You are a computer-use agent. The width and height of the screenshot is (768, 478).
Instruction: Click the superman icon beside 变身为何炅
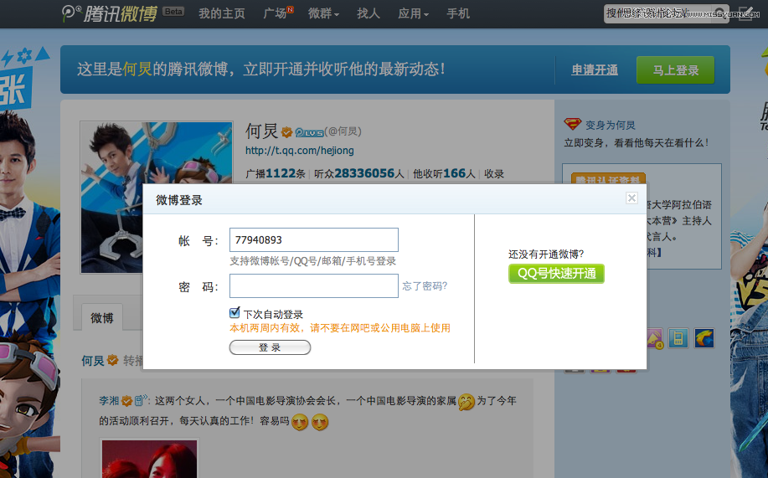(x=572, y=124)
